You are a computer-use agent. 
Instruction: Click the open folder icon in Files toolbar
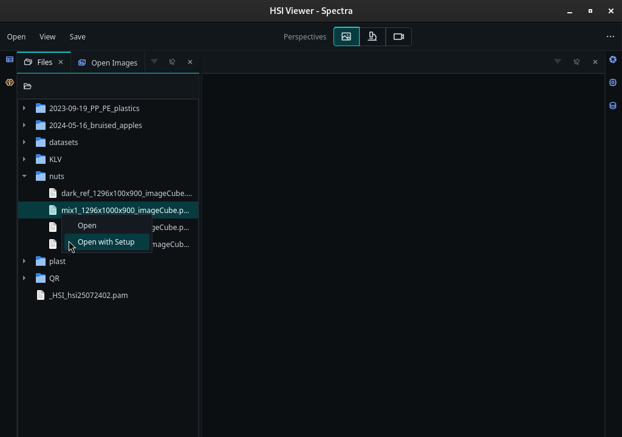27,86
